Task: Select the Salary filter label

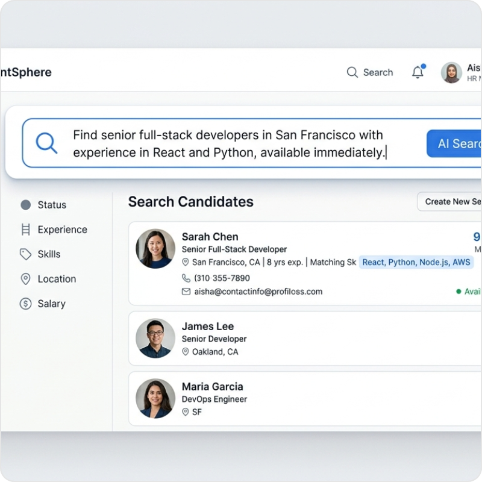Action: (51, 304)
